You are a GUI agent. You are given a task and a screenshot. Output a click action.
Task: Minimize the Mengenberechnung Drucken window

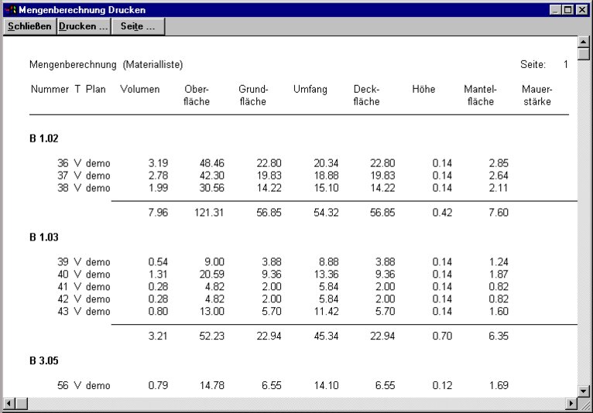coord(555,10)
